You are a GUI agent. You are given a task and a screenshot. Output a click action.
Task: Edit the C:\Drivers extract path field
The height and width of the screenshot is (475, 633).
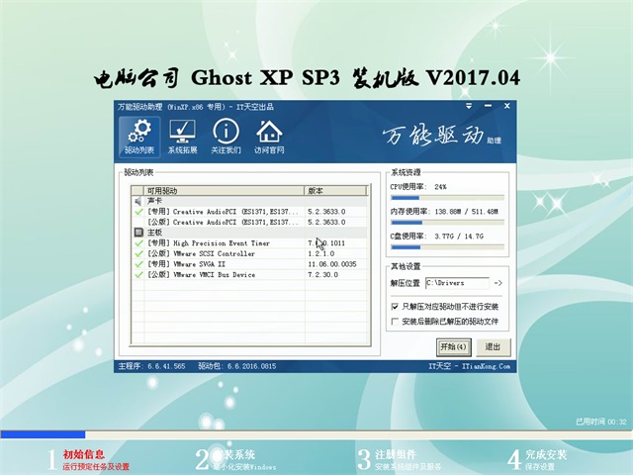pyautogui.click(x=457, y=283)
